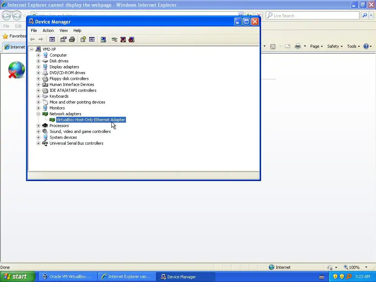Open the Action menu in Device Manager
Screen dimensions: 376x282
pyautogui.click(x=48, y=30)
